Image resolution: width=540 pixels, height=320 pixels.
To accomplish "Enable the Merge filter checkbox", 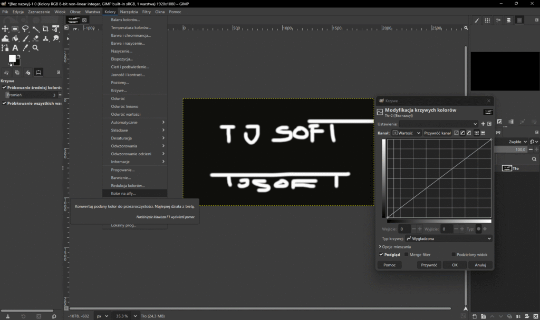I will click(407, 255).
